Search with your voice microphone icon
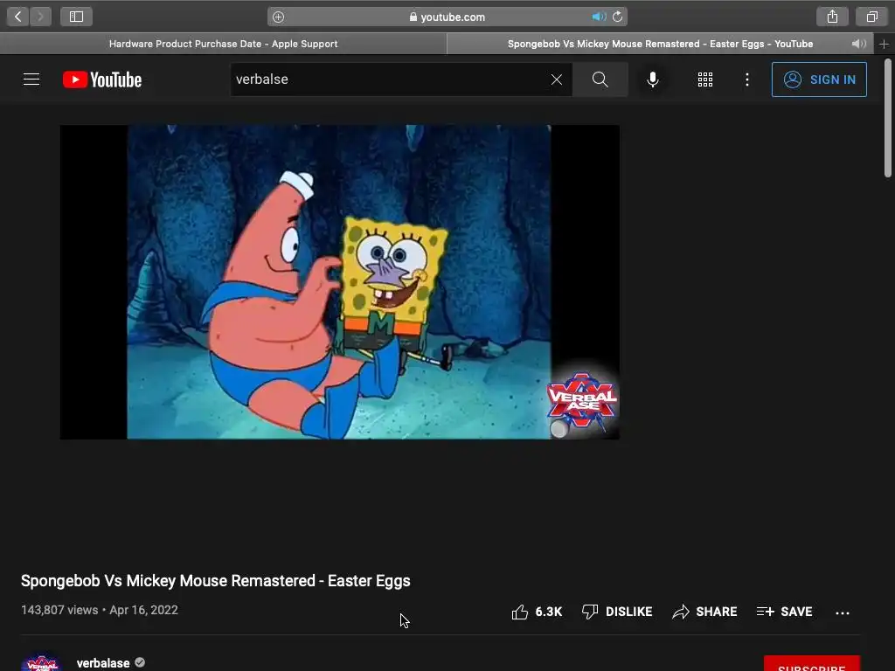Viewport: 895px width, 671px height. 653,80
